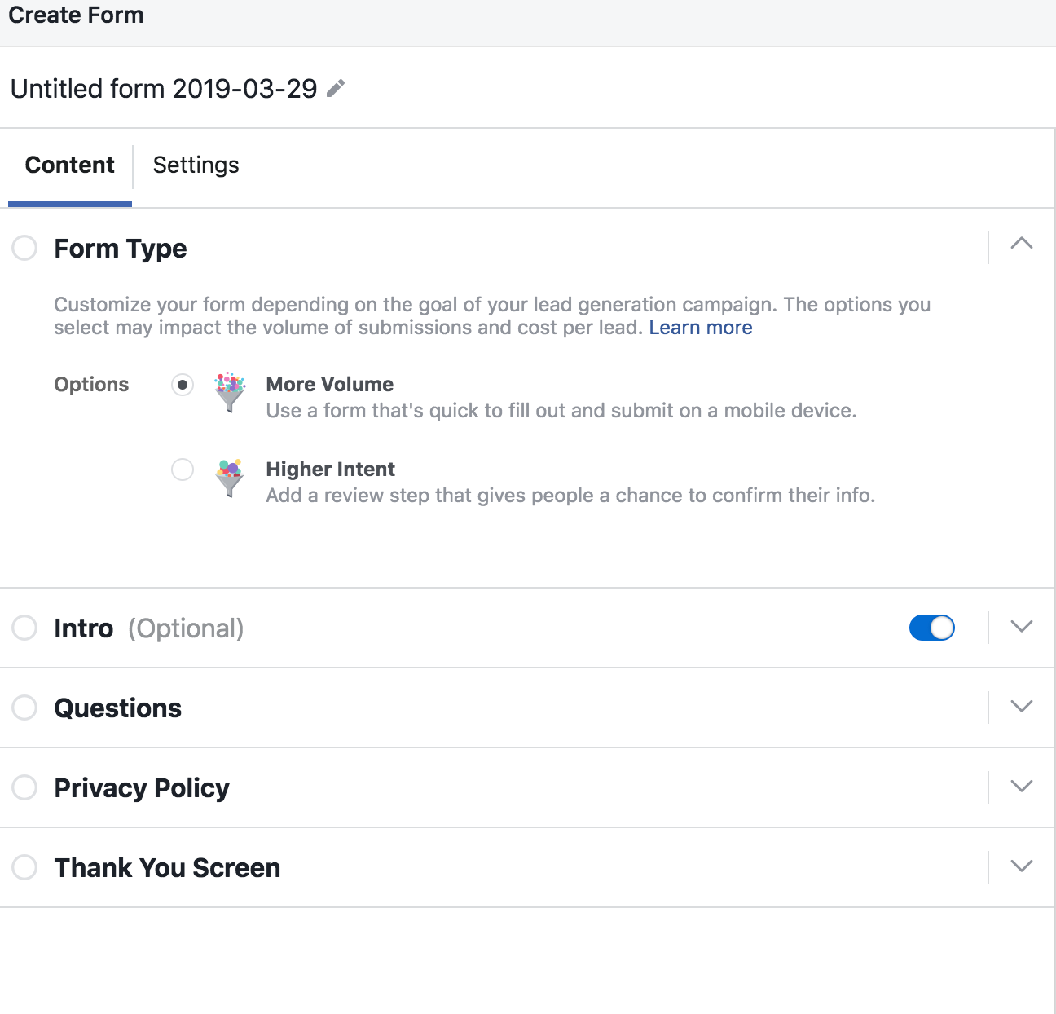Click the Form Type section status circle

click(24, 248)
